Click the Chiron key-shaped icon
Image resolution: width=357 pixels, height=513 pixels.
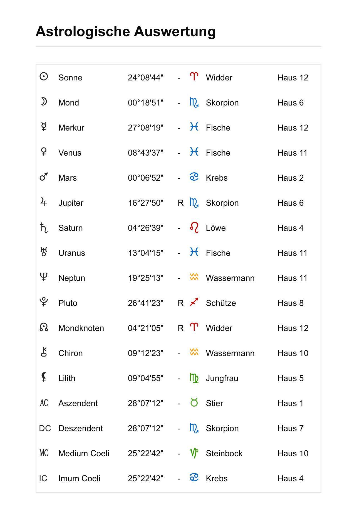(x=44, y=352)
